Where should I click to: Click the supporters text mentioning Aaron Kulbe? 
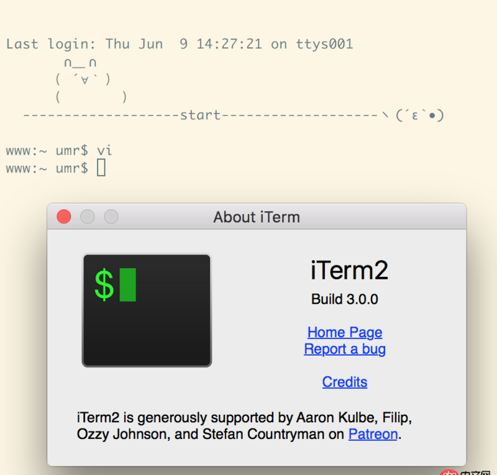point(244,426)
